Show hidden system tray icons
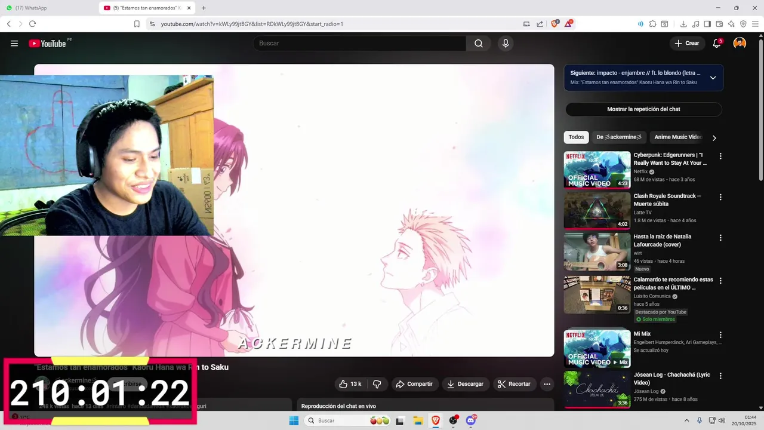Image resolution: width=764 pixels, height=430 pixels. [686, 420]
